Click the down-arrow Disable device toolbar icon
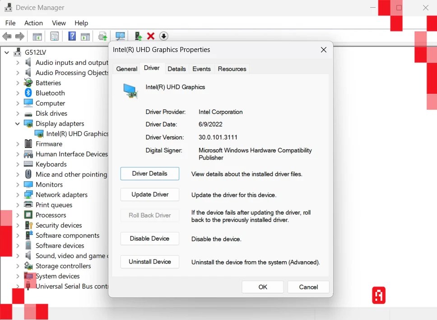This screenshot has width=437, height=320. [x=163, y=36]
